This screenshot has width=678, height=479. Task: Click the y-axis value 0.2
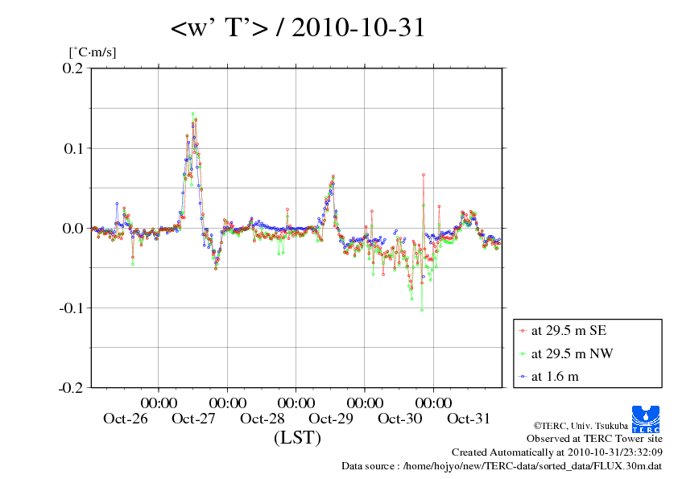click(72, 68)
